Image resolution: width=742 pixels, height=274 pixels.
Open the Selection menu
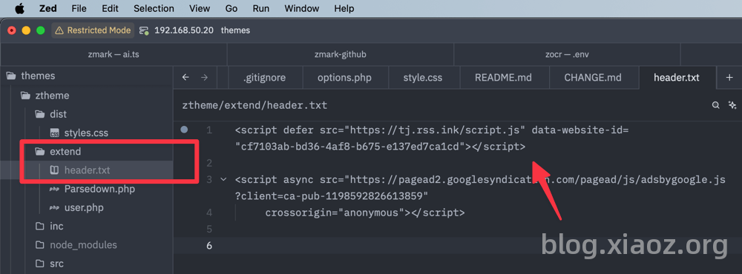click(x=154, y=8)
